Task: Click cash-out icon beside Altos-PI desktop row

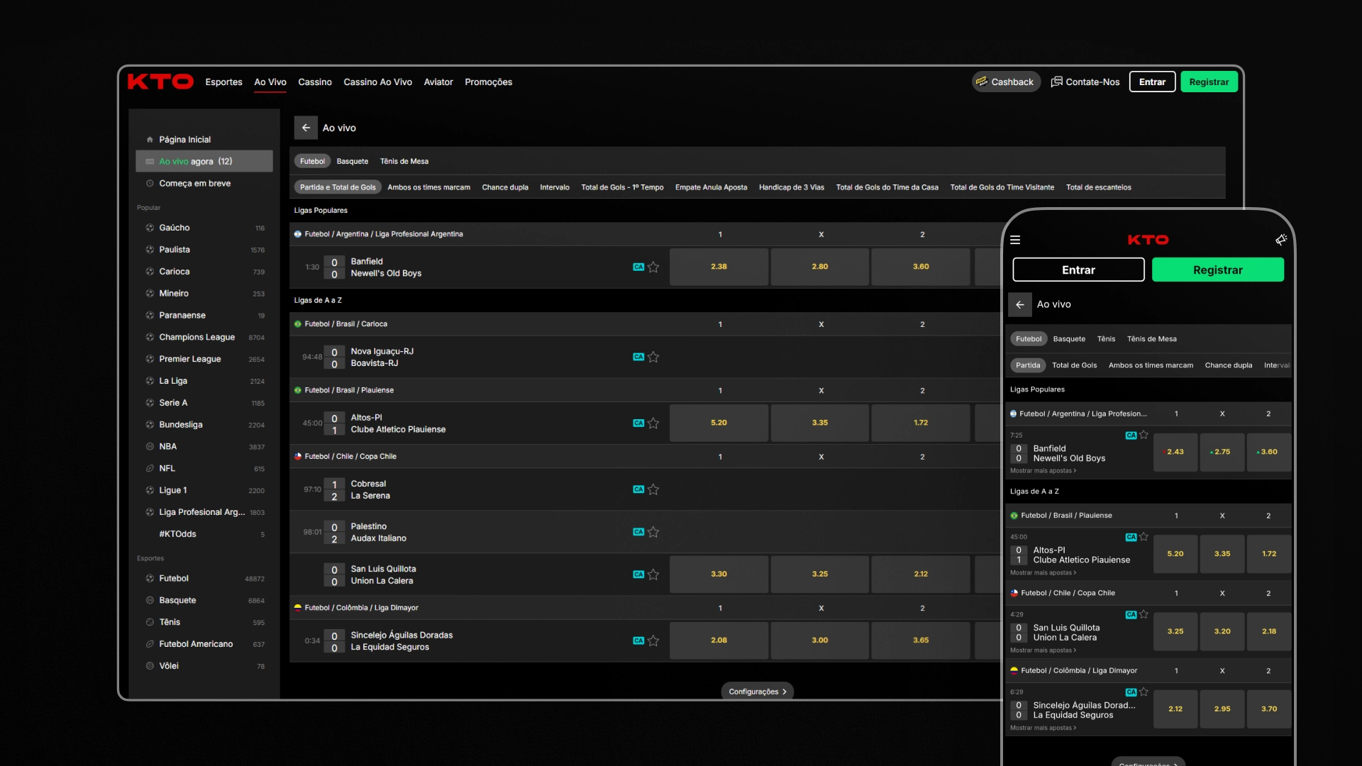Action: point(638,423)
